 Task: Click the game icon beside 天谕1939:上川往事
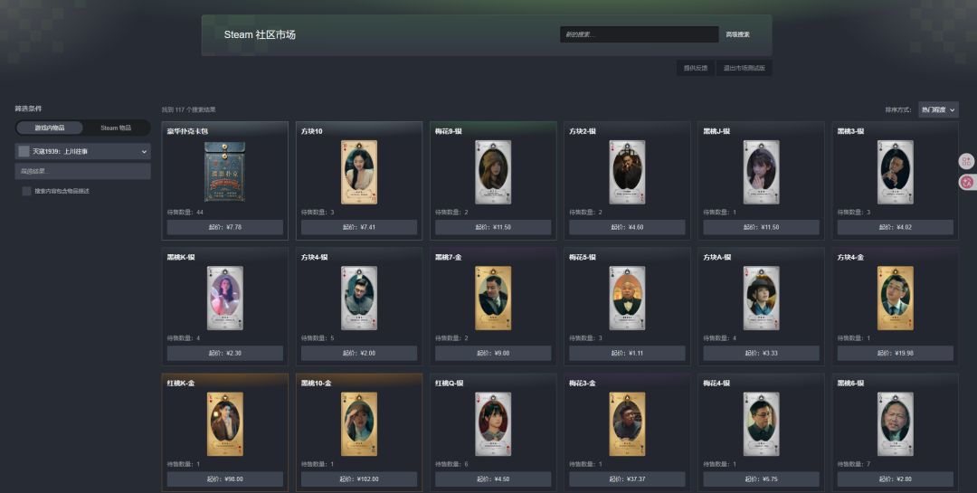[x=24, y=151]
